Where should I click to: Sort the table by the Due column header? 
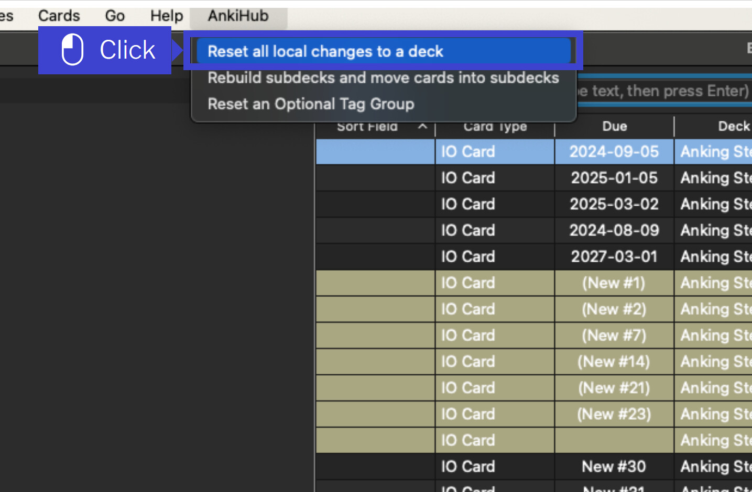(x=614, y=127)
